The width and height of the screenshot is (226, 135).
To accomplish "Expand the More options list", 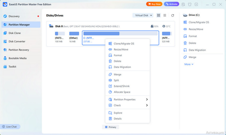I will coord(189,64).
